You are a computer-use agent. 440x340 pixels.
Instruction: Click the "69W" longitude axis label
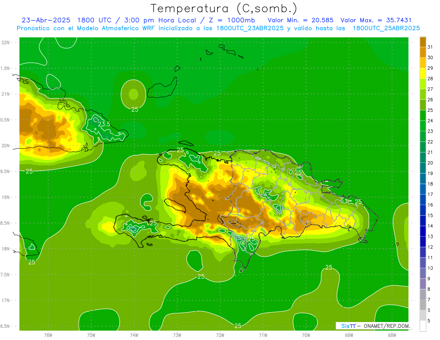349,335
